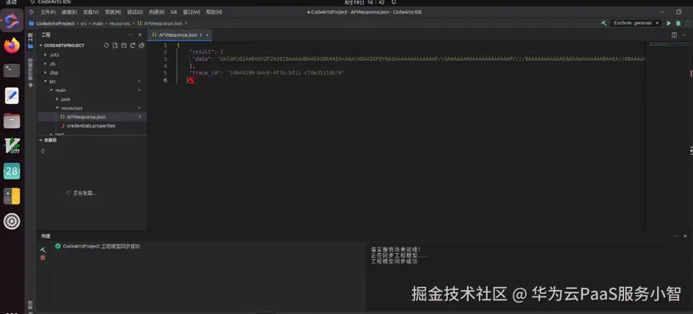Open the EvoSuite: generate configuration dropdown
Image resolution: width=693 pixels, height=314 pixels.
coord(636,23)
